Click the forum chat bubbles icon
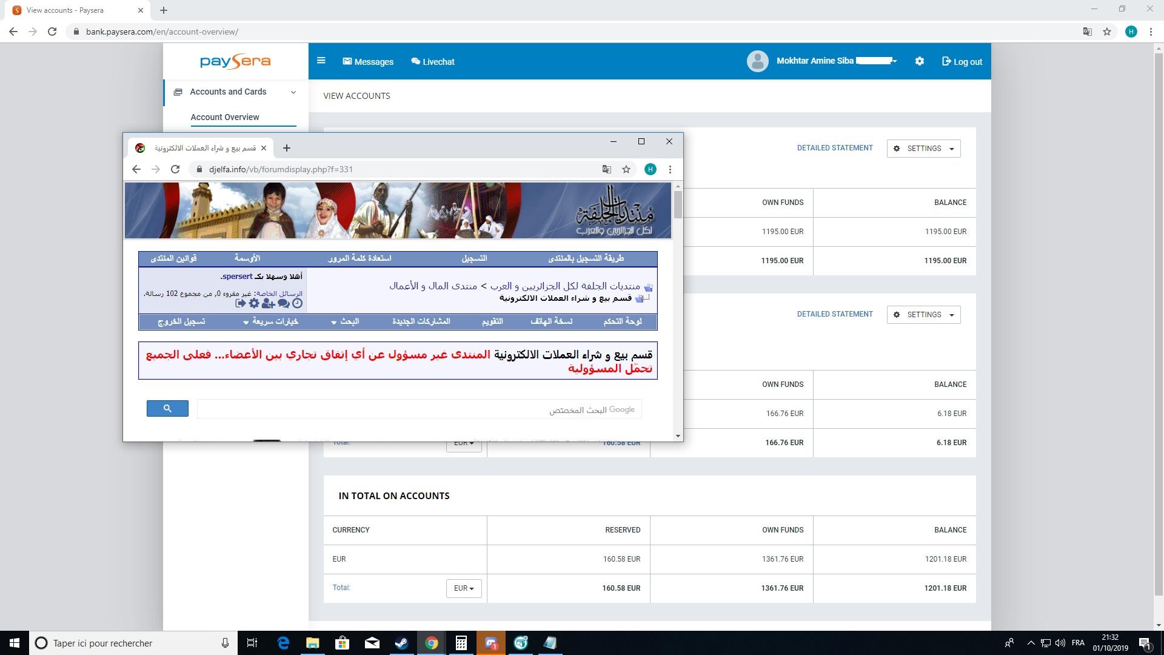This screenshot has height=655, width=1164. (x=283, y=303)
